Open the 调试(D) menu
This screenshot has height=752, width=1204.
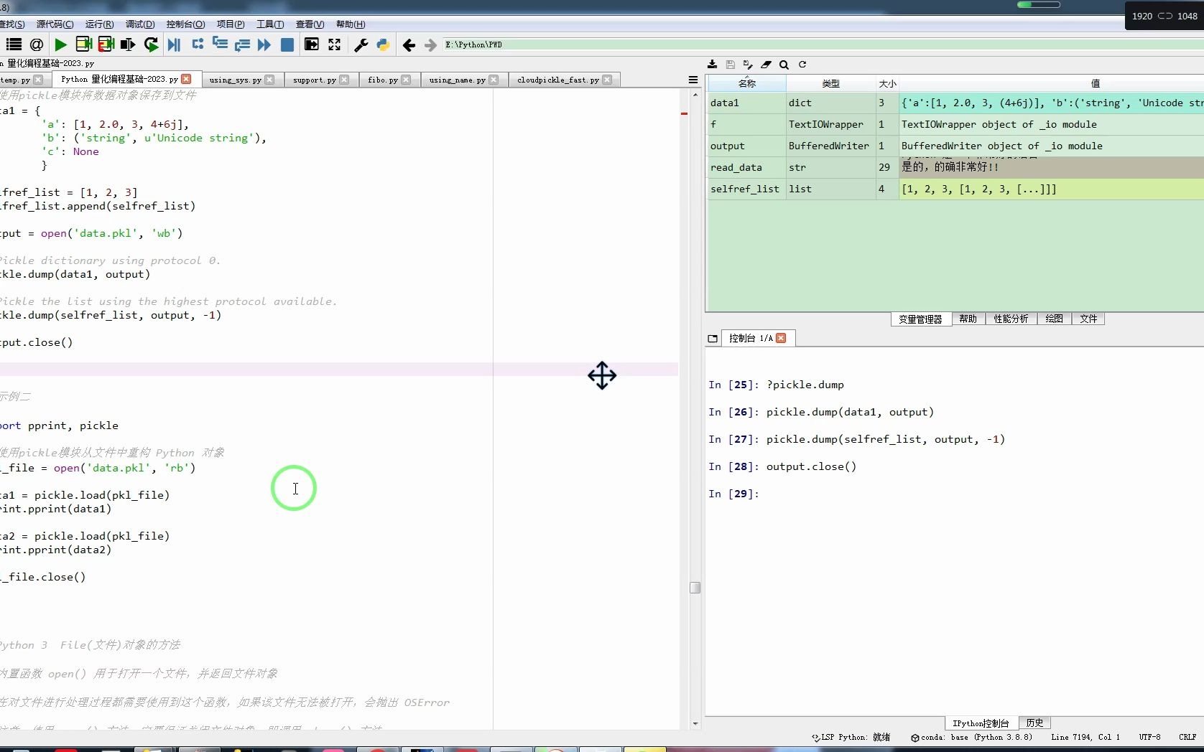click(x=140, y=24)
